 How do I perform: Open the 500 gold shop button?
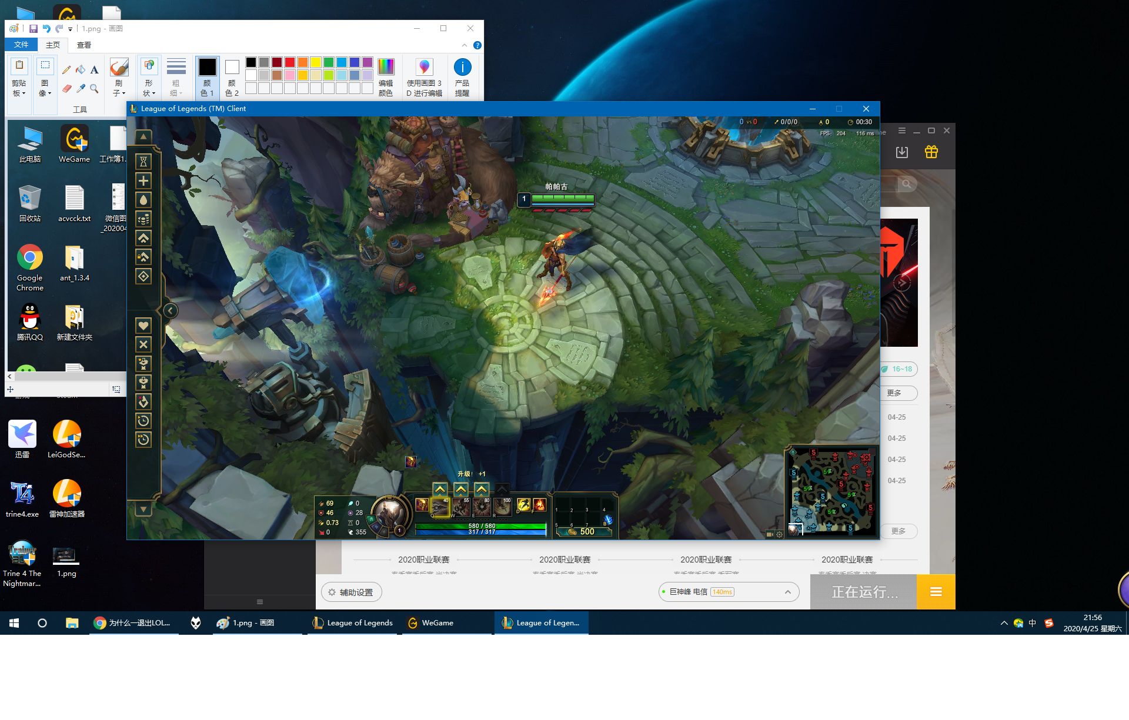pyautogui.click(x=584, y=531)
